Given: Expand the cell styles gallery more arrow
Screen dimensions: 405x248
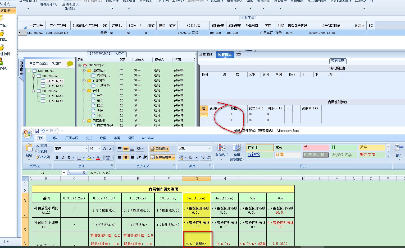Looking at the screenshot, I should 388,157.
